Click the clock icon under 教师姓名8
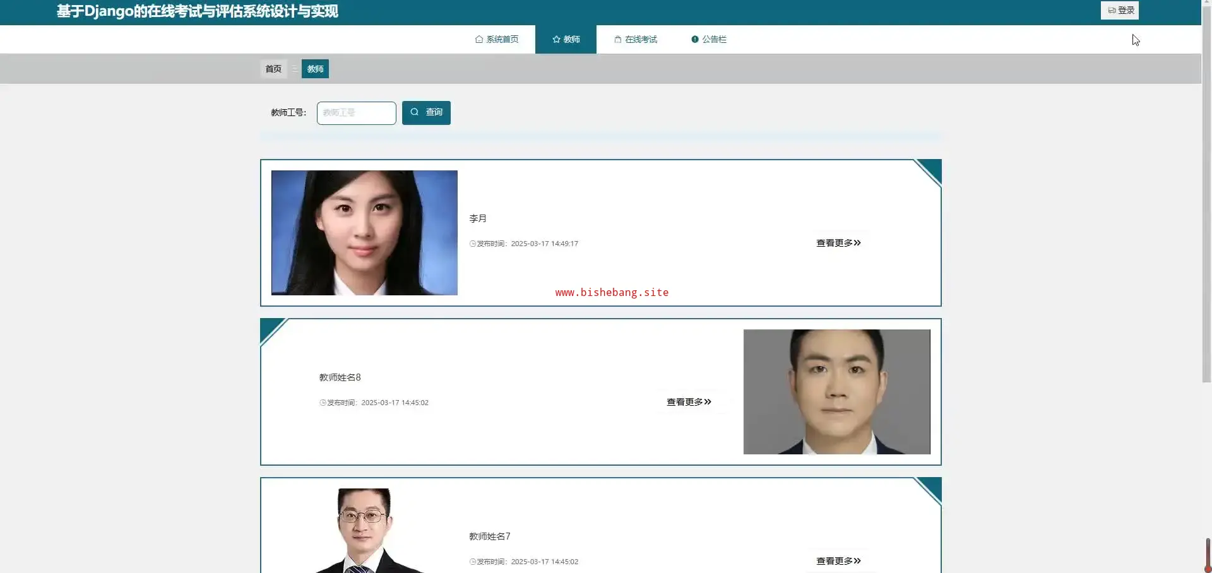This screenshot has height=573, width=1212. [323, 403]
